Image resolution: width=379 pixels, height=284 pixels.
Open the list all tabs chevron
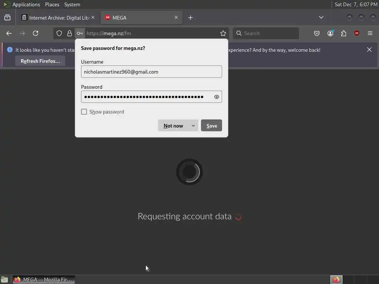[x=321, y=17]
